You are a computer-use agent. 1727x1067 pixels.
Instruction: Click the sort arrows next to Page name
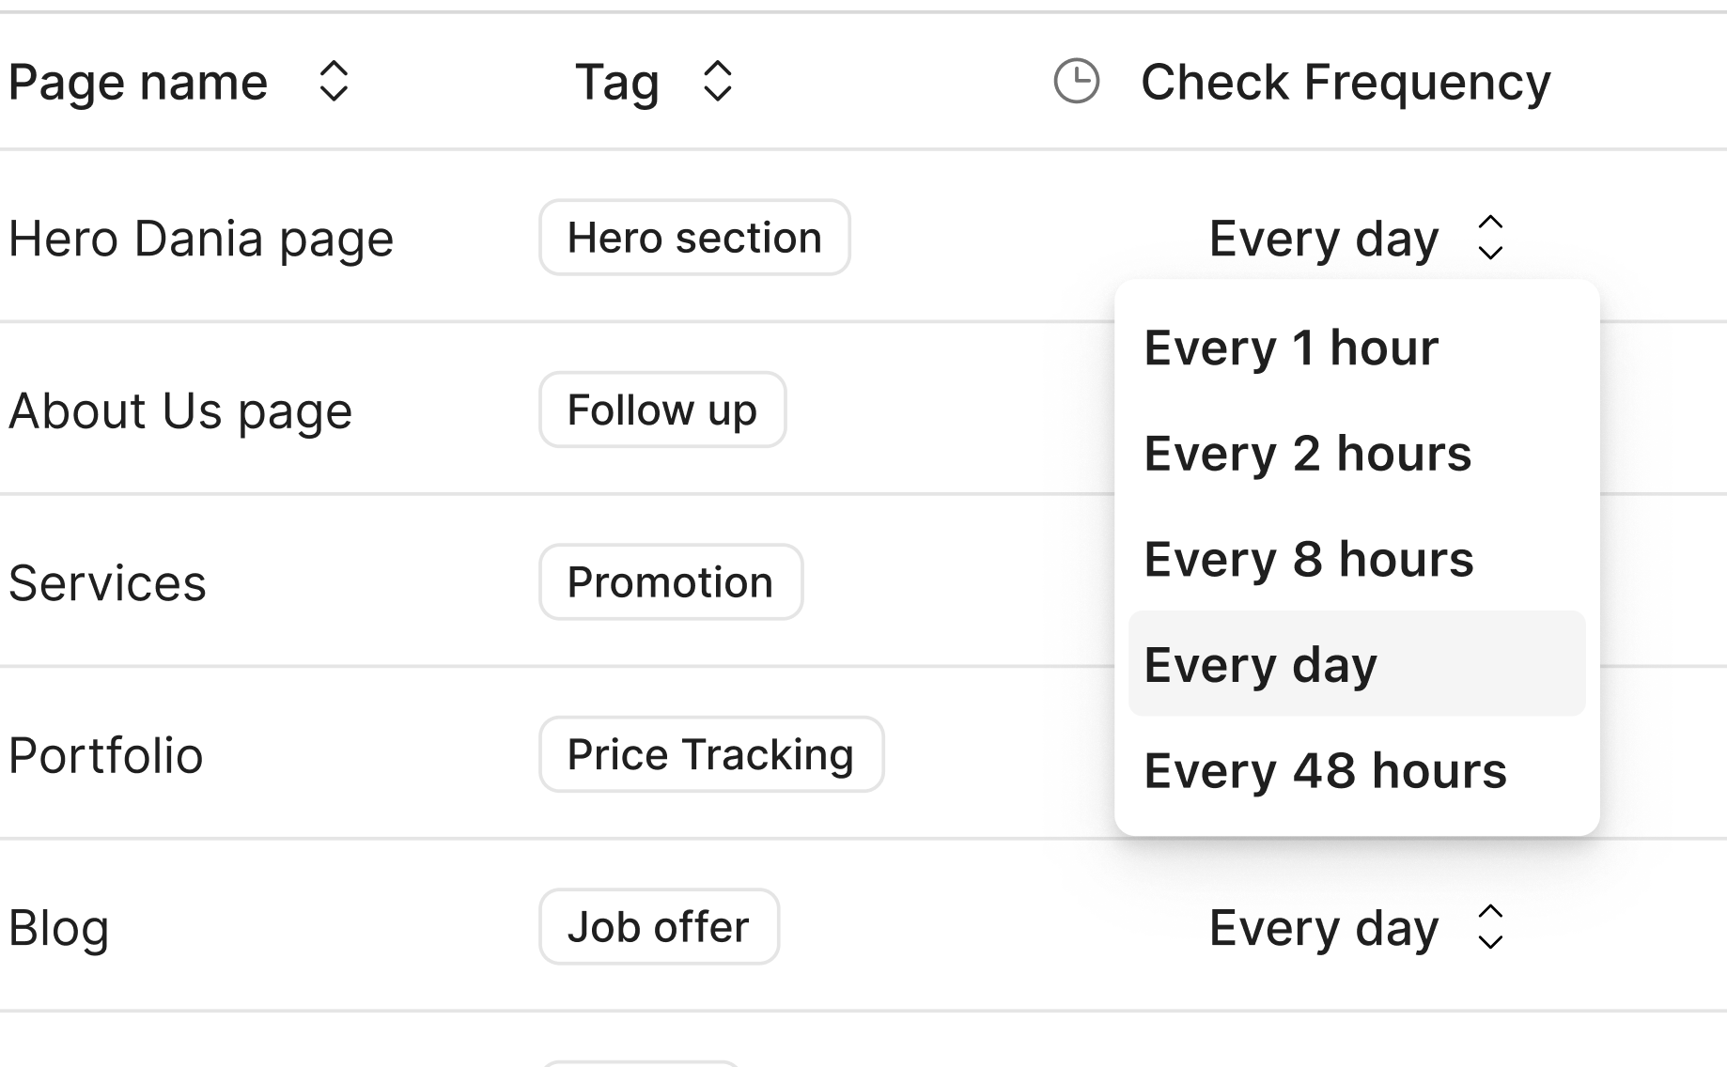click(x=335, y=83)
